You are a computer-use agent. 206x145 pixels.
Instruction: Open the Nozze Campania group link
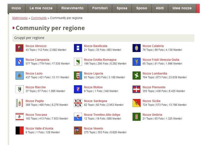click(x=37, y=60)
